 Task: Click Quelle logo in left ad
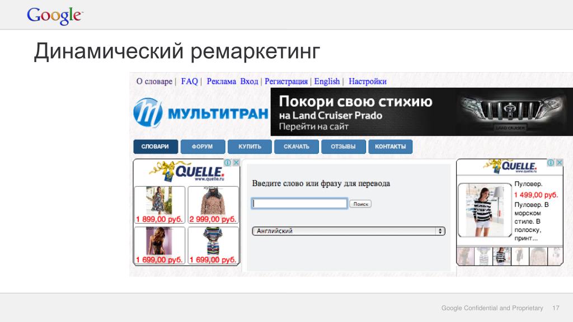pos(187,171)
